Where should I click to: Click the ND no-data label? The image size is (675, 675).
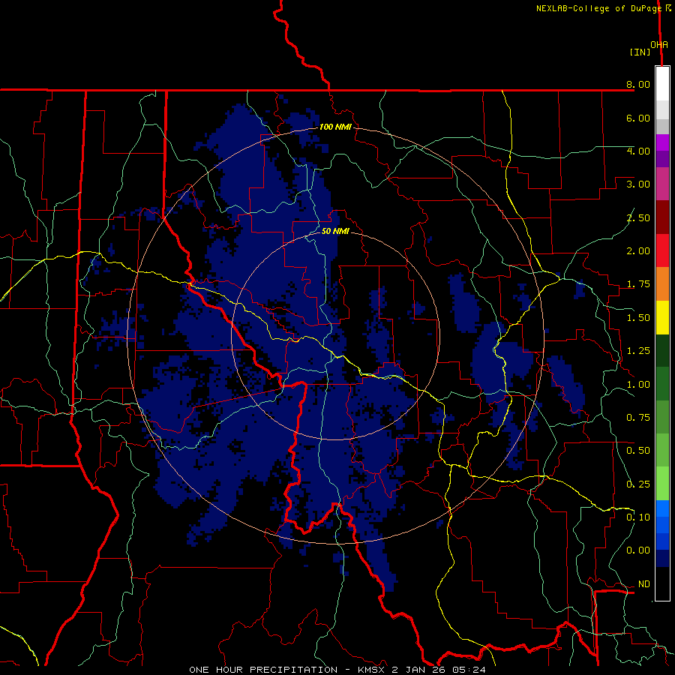644,584
